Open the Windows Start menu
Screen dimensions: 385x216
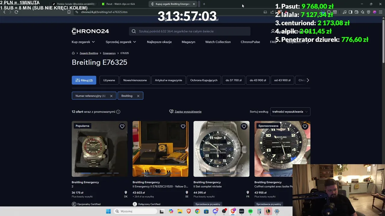tap(108, 211)
